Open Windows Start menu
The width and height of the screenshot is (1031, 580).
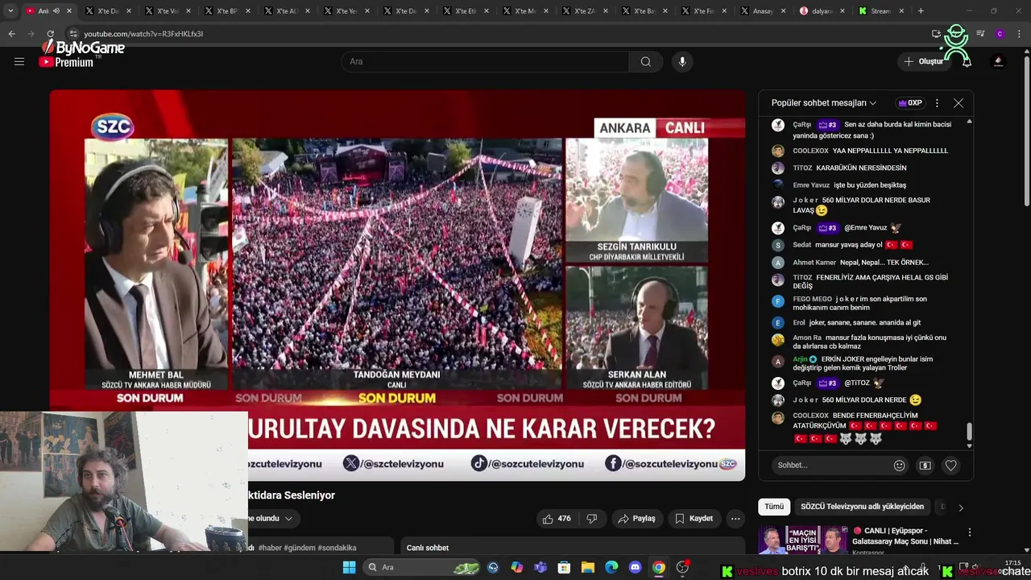pyautogui.click(x=349, y=567)
